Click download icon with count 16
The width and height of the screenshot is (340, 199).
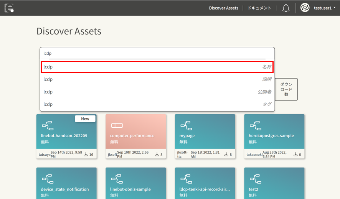tap(86, 155)
